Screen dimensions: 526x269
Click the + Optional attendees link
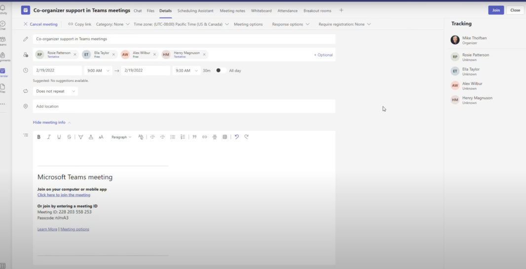[323, 55]
